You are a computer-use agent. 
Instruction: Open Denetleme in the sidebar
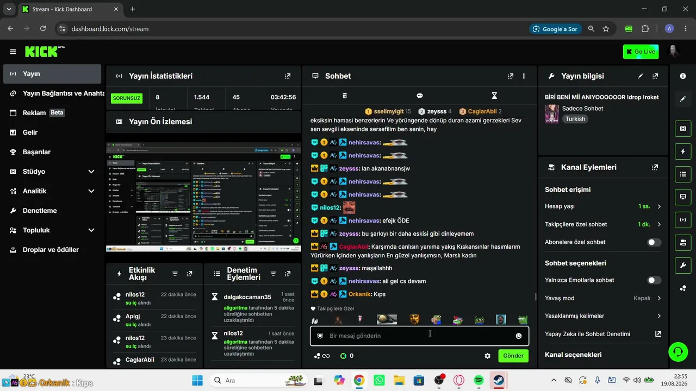click(52, 211)
